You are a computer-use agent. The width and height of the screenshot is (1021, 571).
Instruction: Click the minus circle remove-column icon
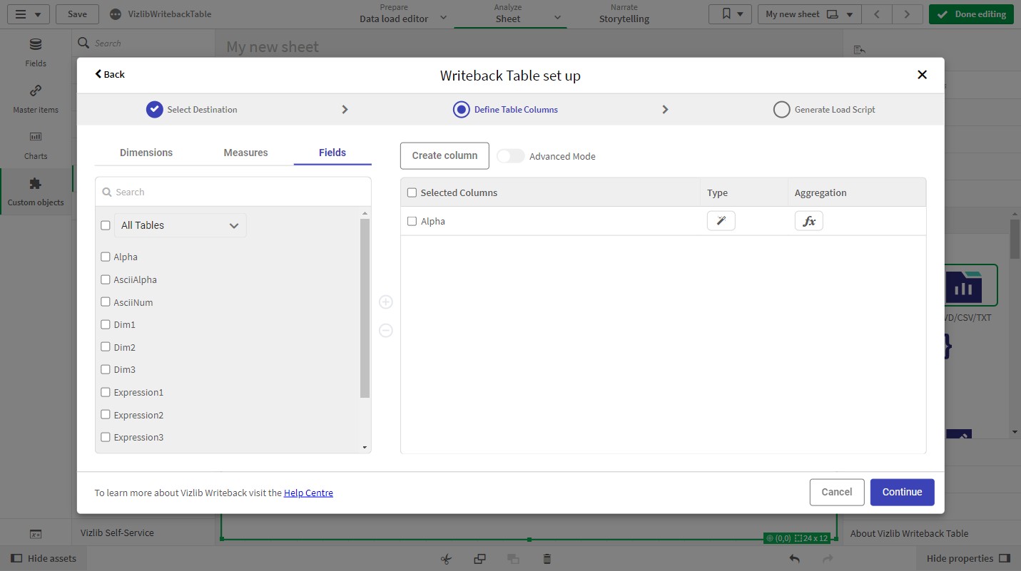click(386, 331)
